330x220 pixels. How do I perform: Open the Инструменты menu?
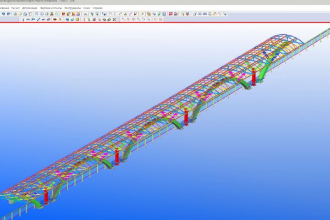(72, 8)
